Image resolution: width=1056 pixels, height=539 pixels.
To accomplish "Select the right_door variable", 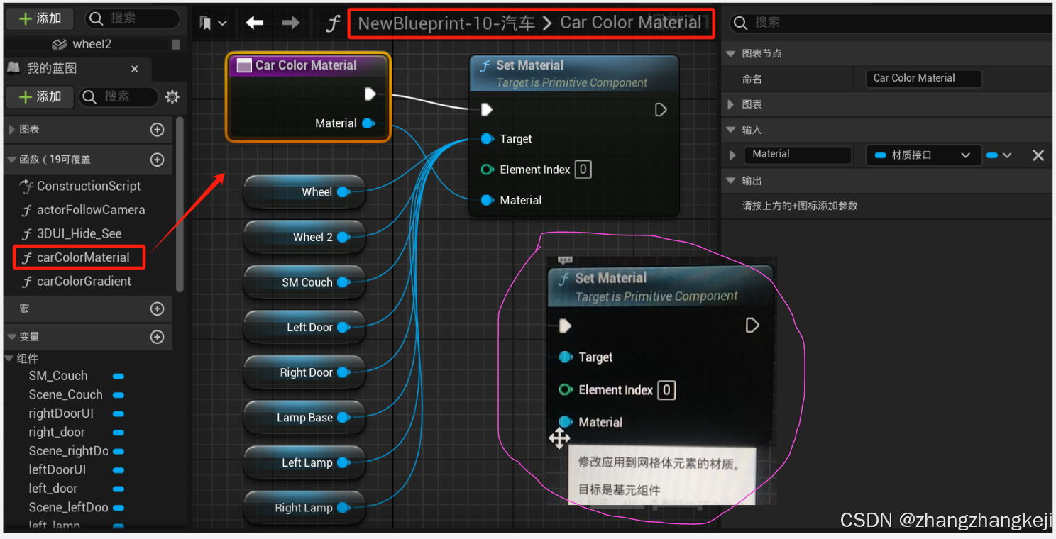I will (x=57, y=432).
